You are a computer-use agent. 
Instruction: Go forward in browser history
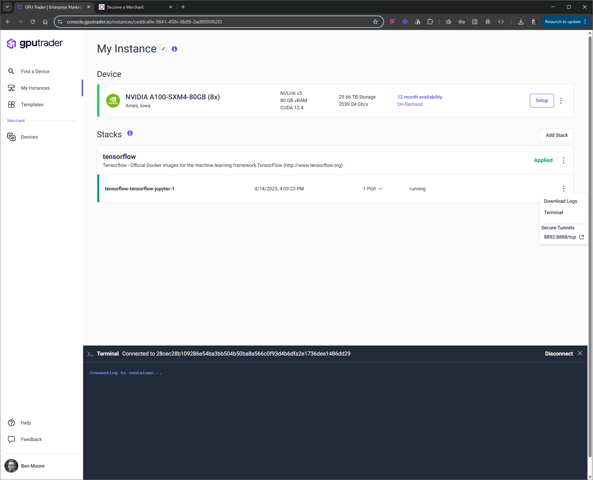20,22
